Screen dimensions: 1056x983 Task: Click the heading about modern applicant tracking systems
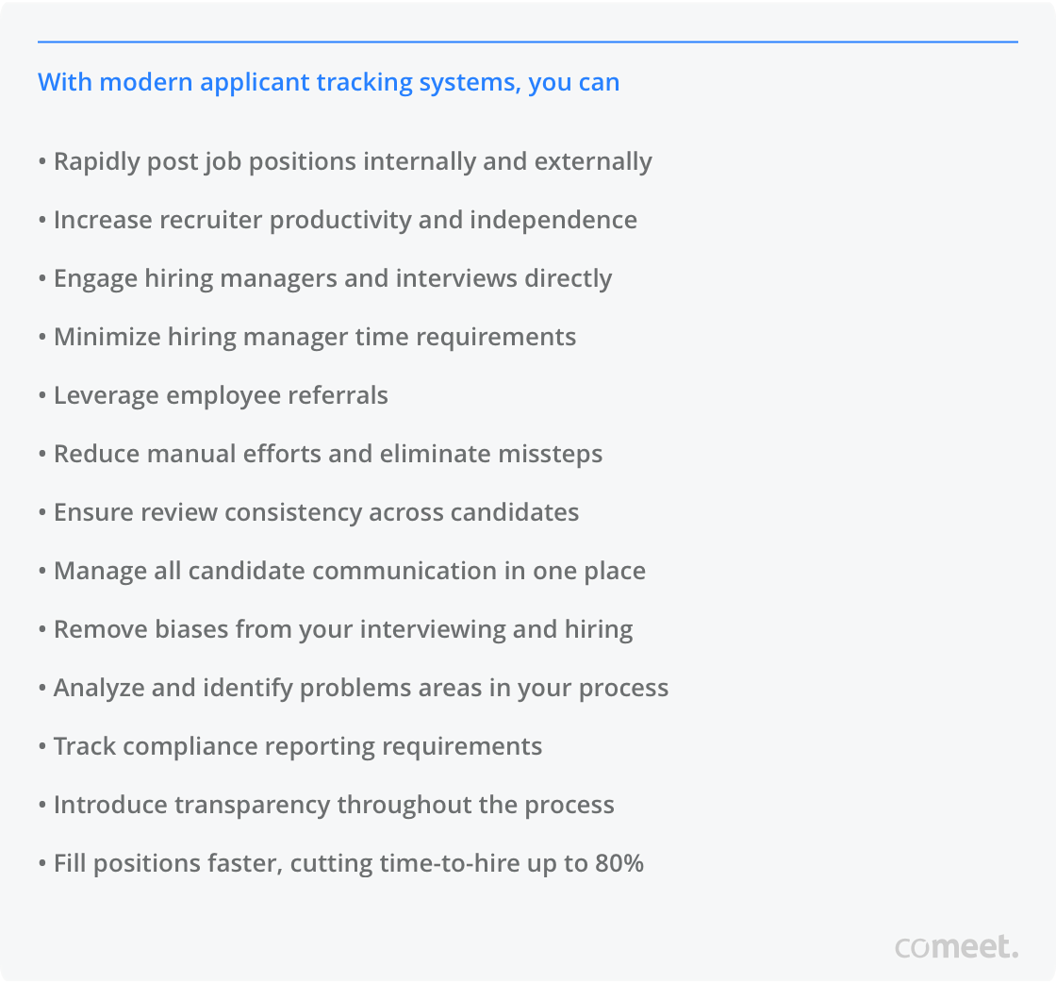pyautogui.click(x=328, y=82)
